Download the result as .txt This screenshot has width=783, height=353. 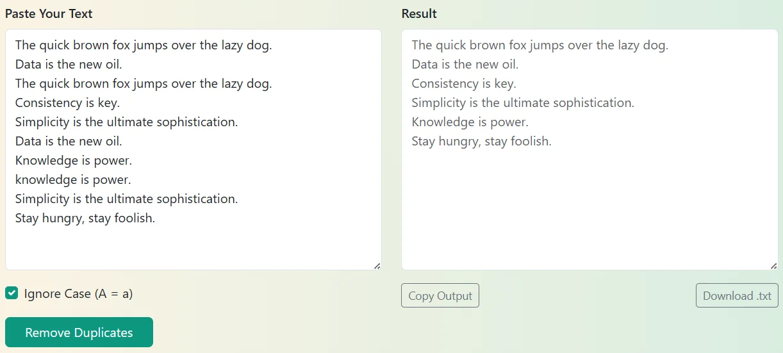(x=737, y=296)
